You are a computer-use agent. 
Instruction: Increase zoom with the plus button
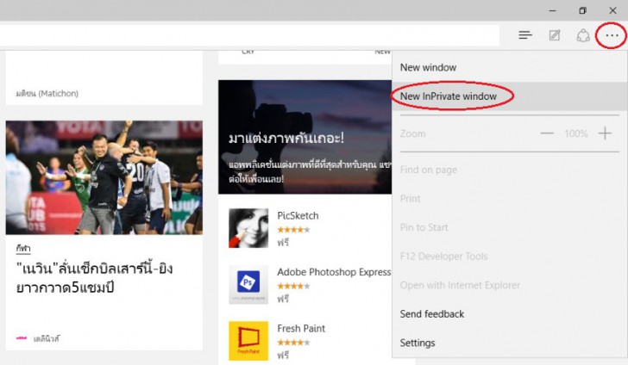point(605,133)
